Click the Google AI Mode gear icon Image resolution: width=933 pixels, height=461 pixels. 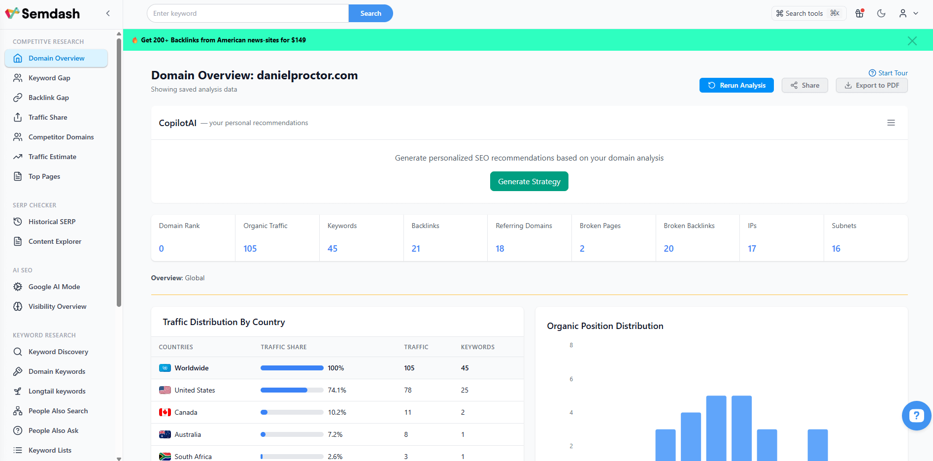[18, 287]
